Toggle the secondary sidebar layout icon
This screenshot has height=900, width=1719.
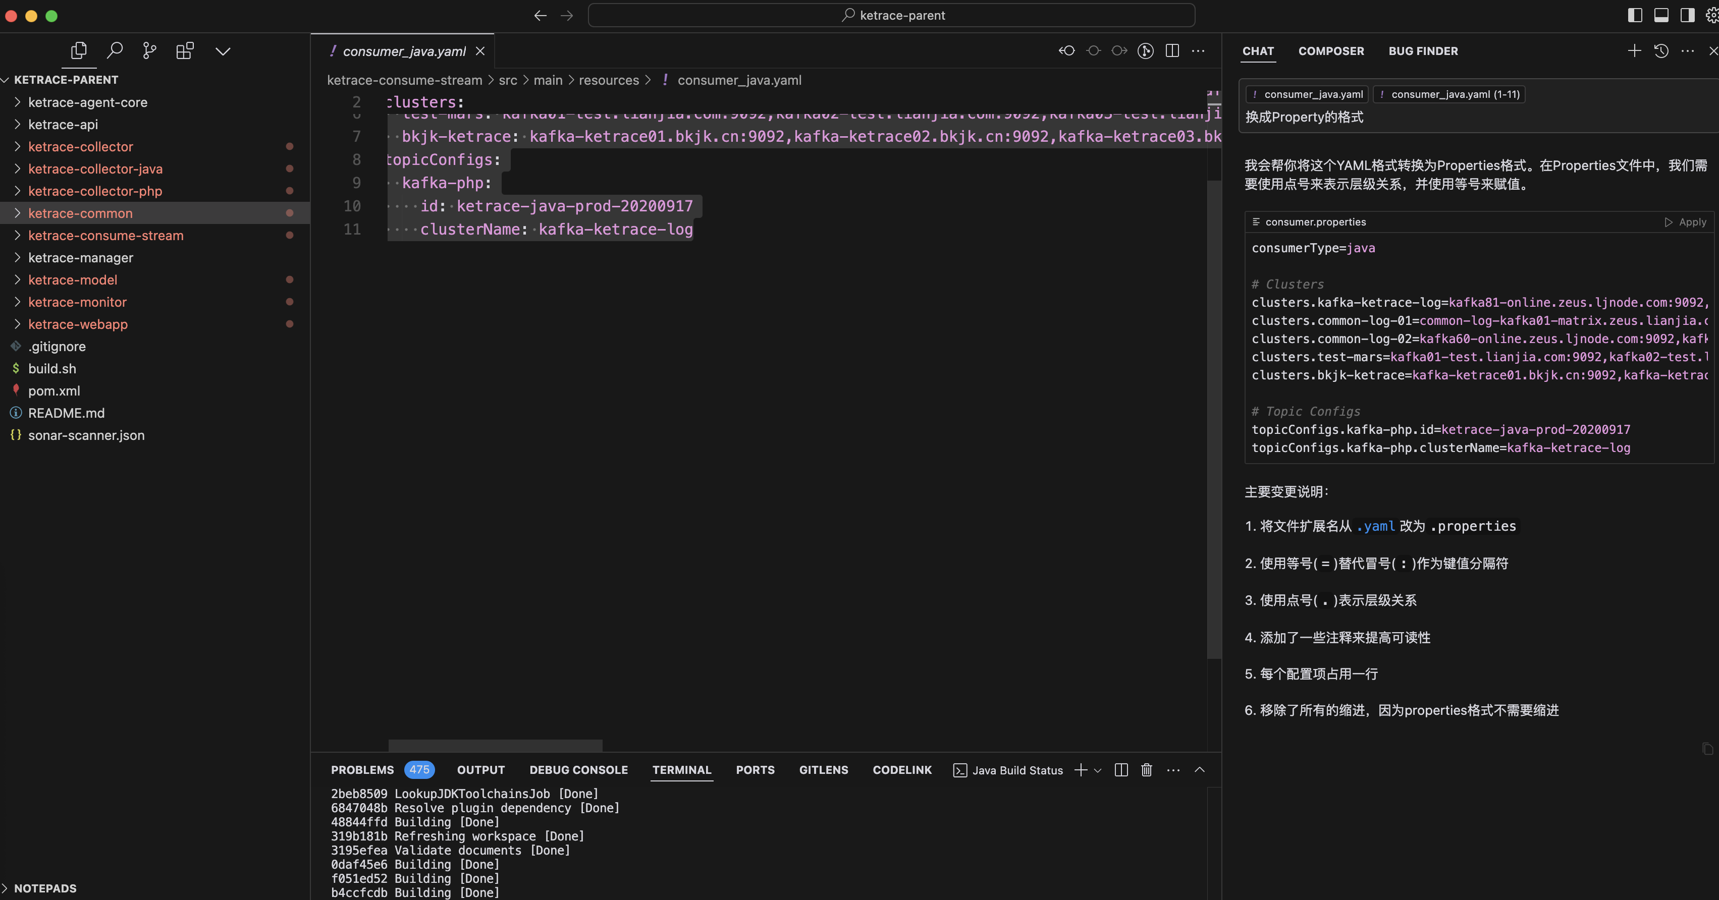tap(1687, 15)
